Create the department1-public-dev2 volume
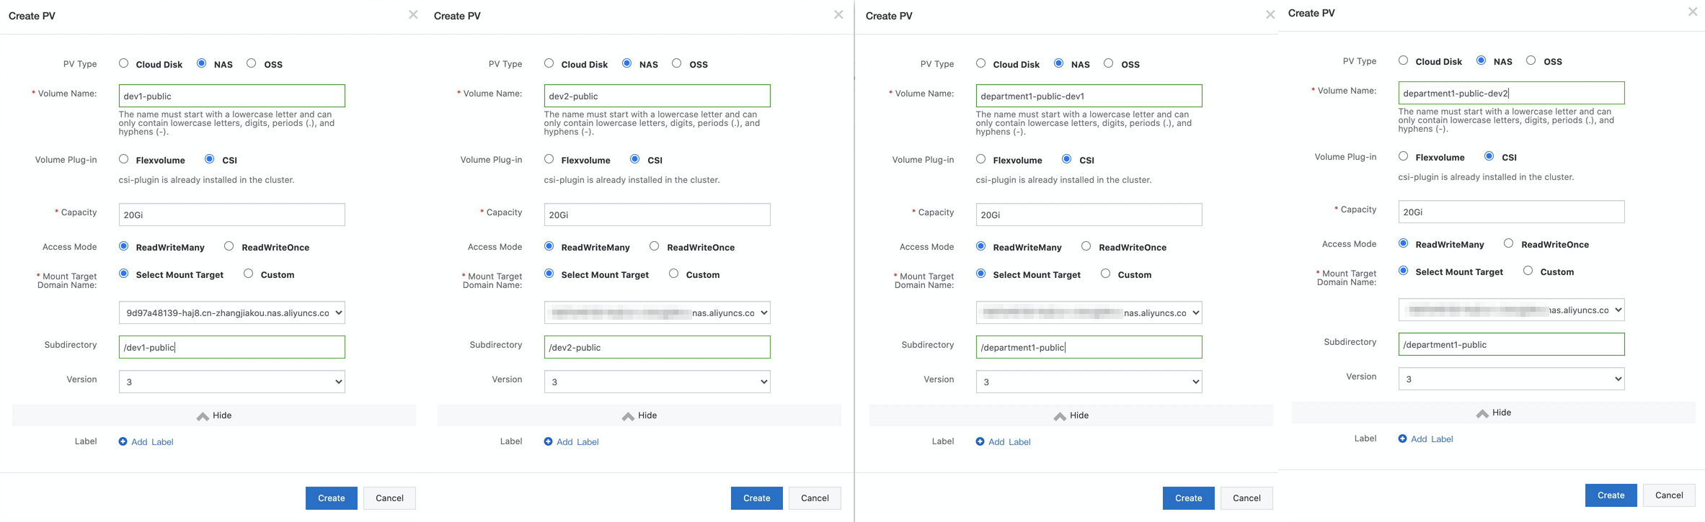This screenshot has height=522, width=1705. point(1611,495)
